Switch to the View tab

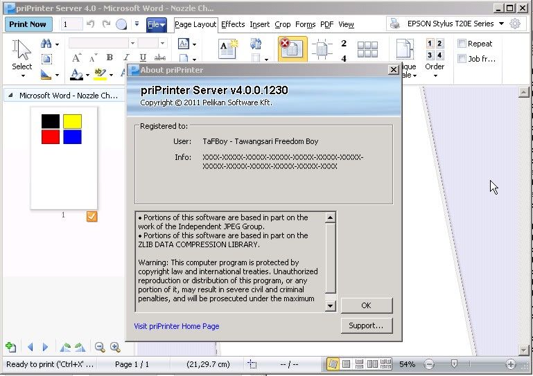coord(346,24)
